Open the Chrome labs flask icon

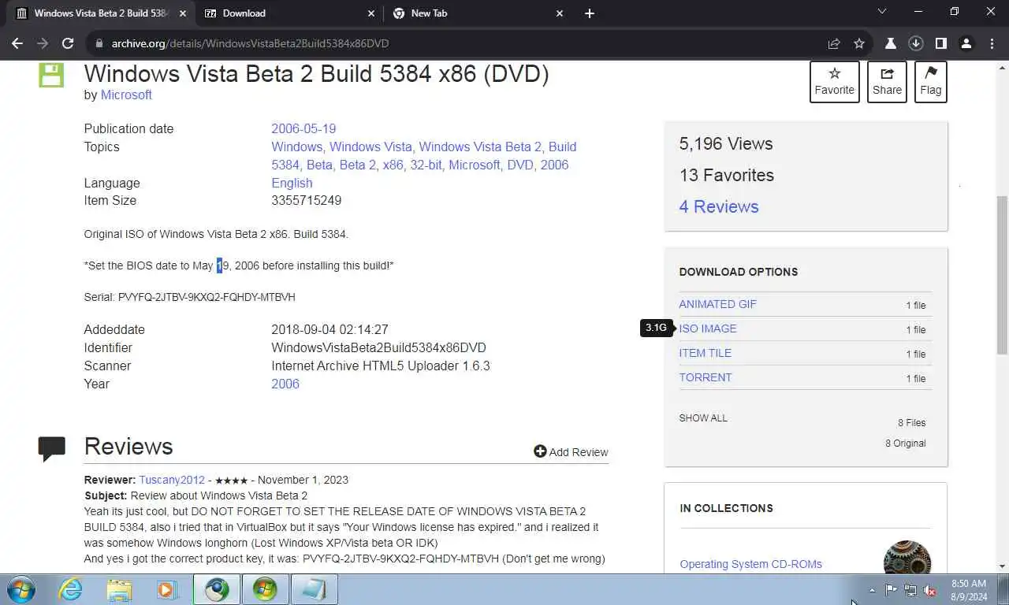pos(890,43)
